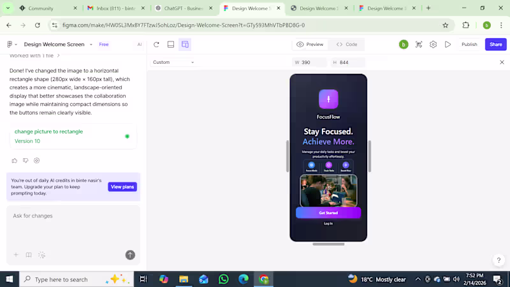Switch to the ChatGPT browser tab
This screenshot has height=287, width=510.
click(184, 8)
